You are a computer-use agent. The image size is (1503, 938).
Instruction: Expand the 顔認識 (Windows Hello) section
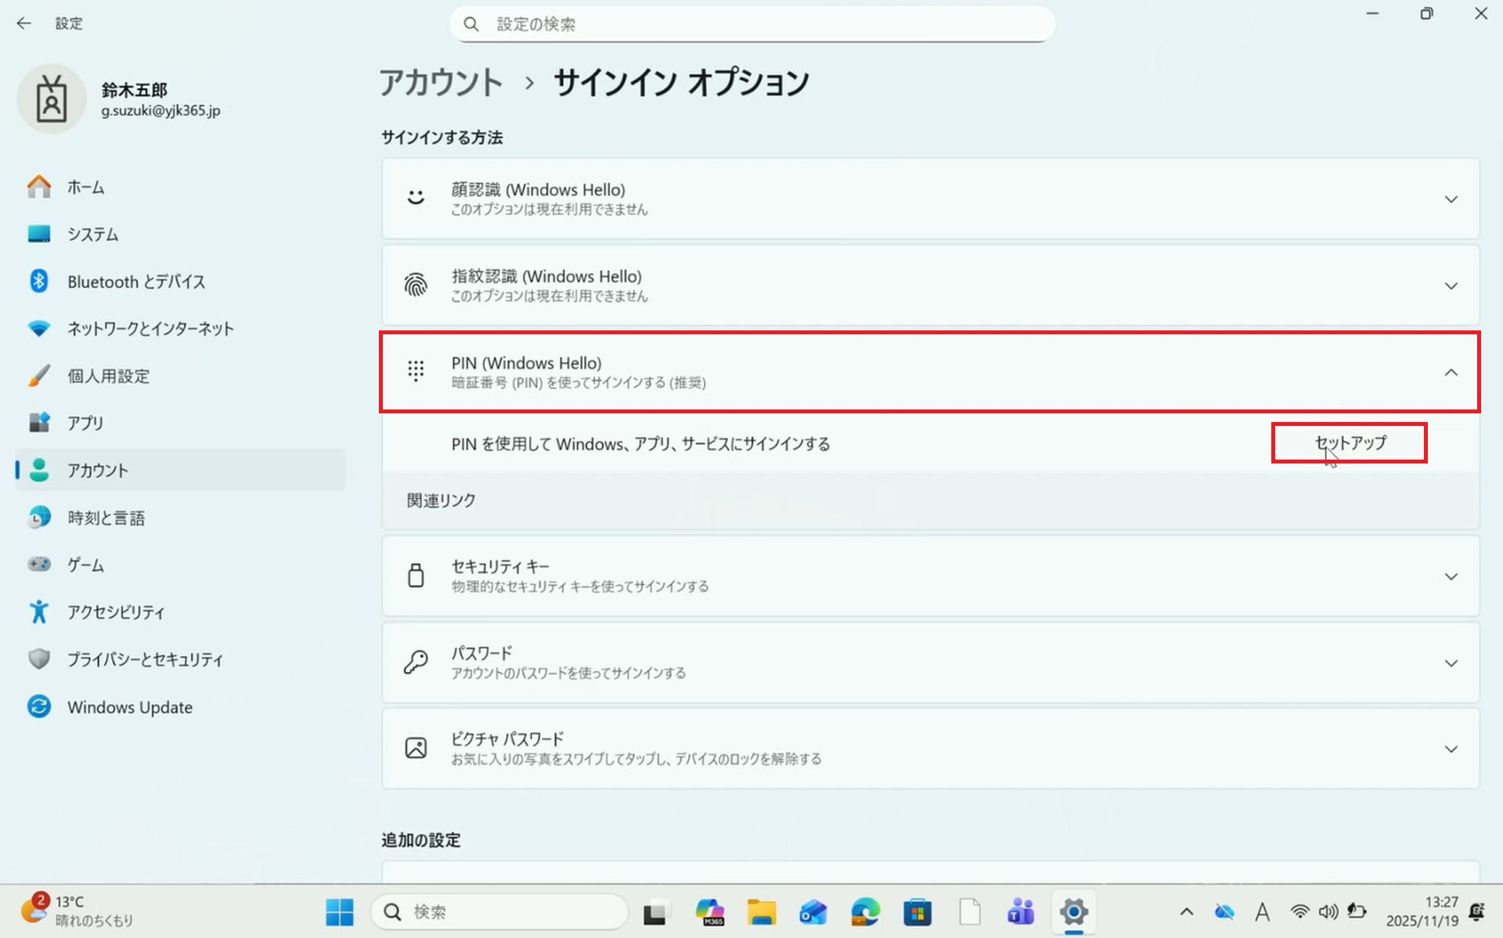coord(1451,199)
